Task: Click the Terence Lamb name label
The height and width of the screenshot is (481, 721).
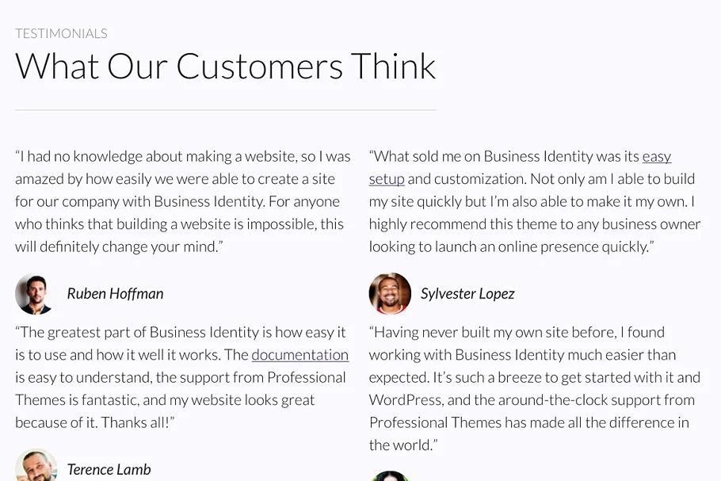Action: 109,470
